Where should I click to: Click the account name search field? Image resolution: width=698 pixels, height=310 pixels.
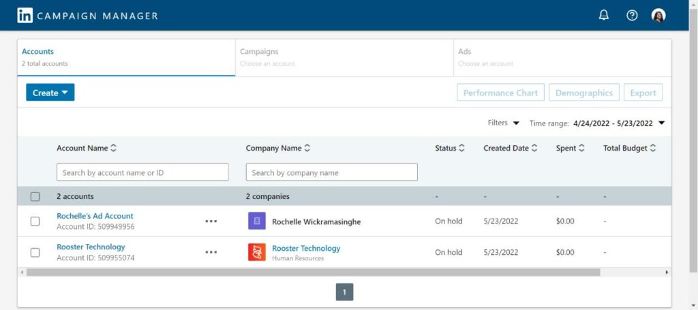tap(142, 172)
